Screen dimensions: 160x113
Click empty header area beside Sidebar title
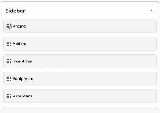(x=87, y=11)
